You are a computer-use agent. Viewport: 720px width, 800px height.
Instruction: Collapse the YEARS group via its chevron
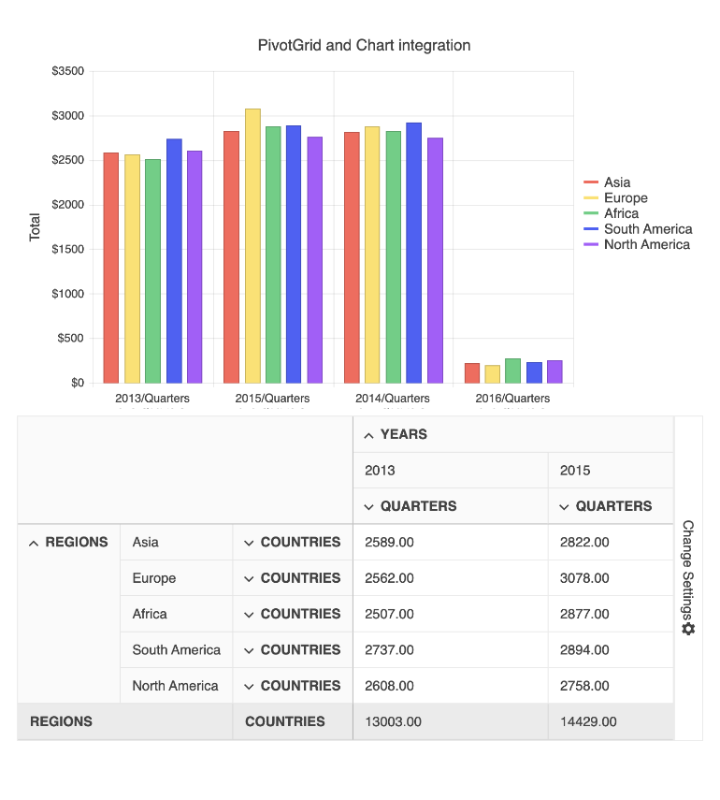point(368,434)
